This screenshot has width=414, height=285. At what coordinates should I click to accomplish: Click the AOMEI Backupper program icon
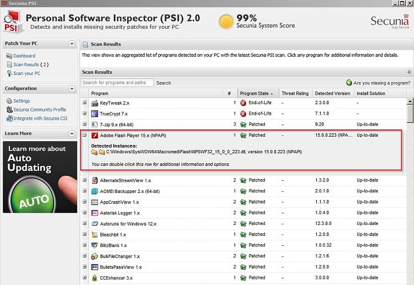click(94, 191)
